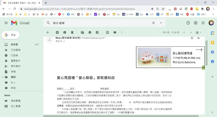This screenshot has height=117, width=217.
Task: Open the starred mail folder
Action: coord(21,50)
